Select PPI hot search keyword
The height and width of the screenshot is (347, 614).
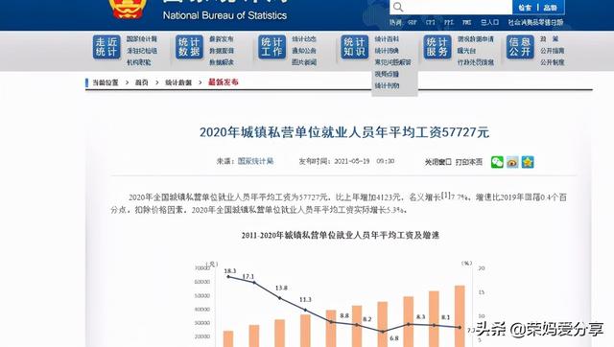pos(449,23)
